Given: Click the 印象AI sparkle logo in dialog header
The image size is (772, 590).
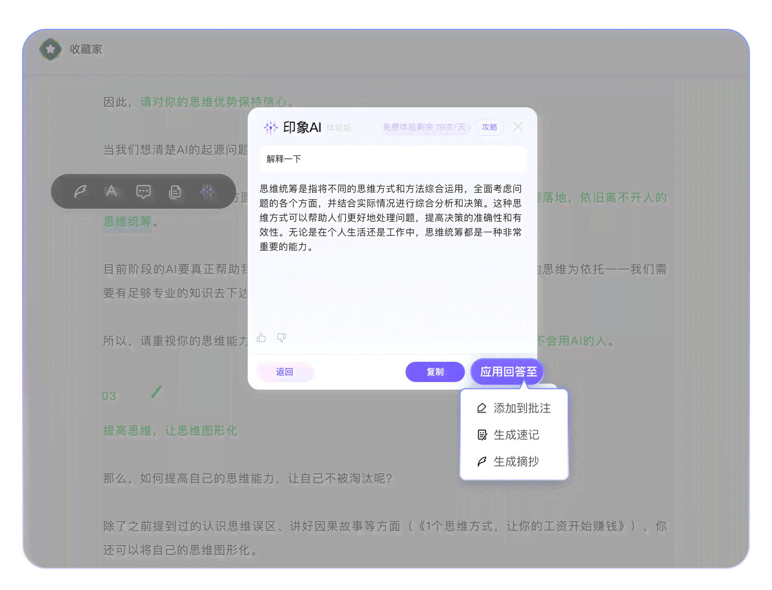Looking at the screenshot, I should click(x=271, y=127).
